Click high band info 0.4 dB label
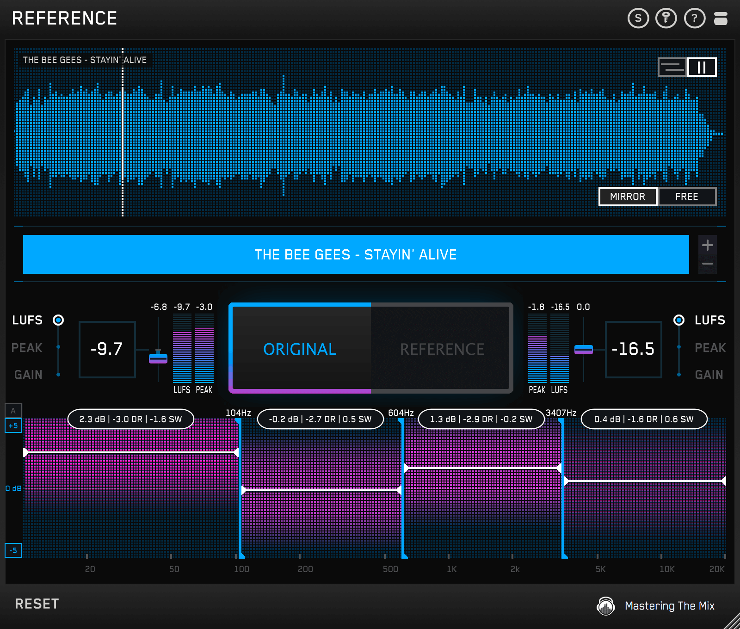 pos(644,419)
